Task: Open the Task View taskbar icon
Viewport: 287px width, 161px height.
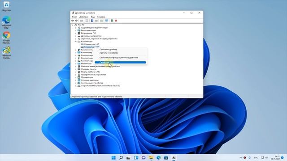Action: point(128,157)
